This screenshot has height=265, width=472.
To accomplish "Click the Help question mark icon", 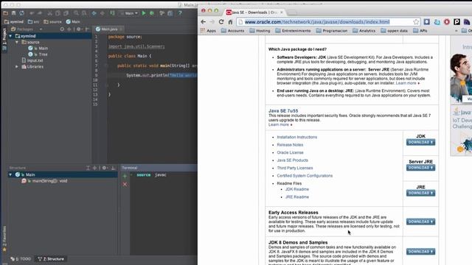I will pyautogui.click(x=180, y=13).
